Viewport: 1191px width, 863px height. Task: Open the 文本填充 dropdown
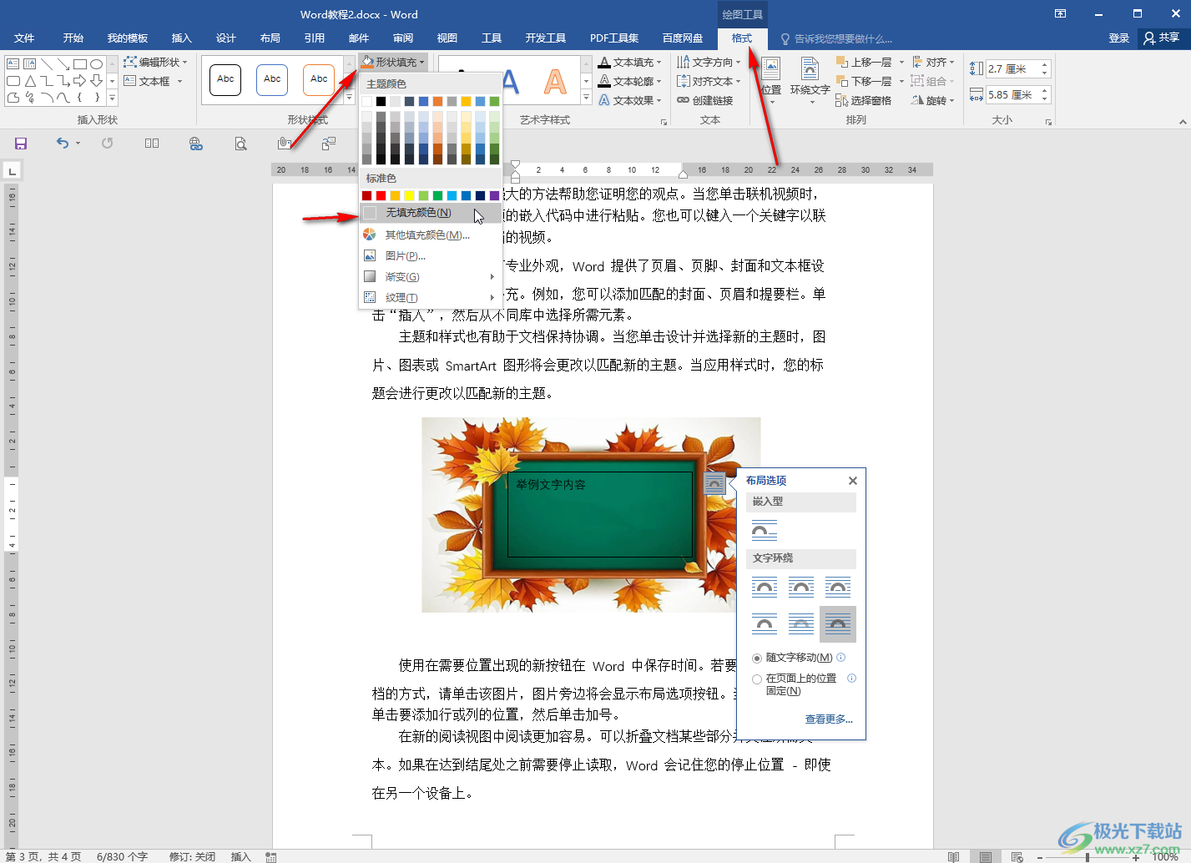click(630, 62)
